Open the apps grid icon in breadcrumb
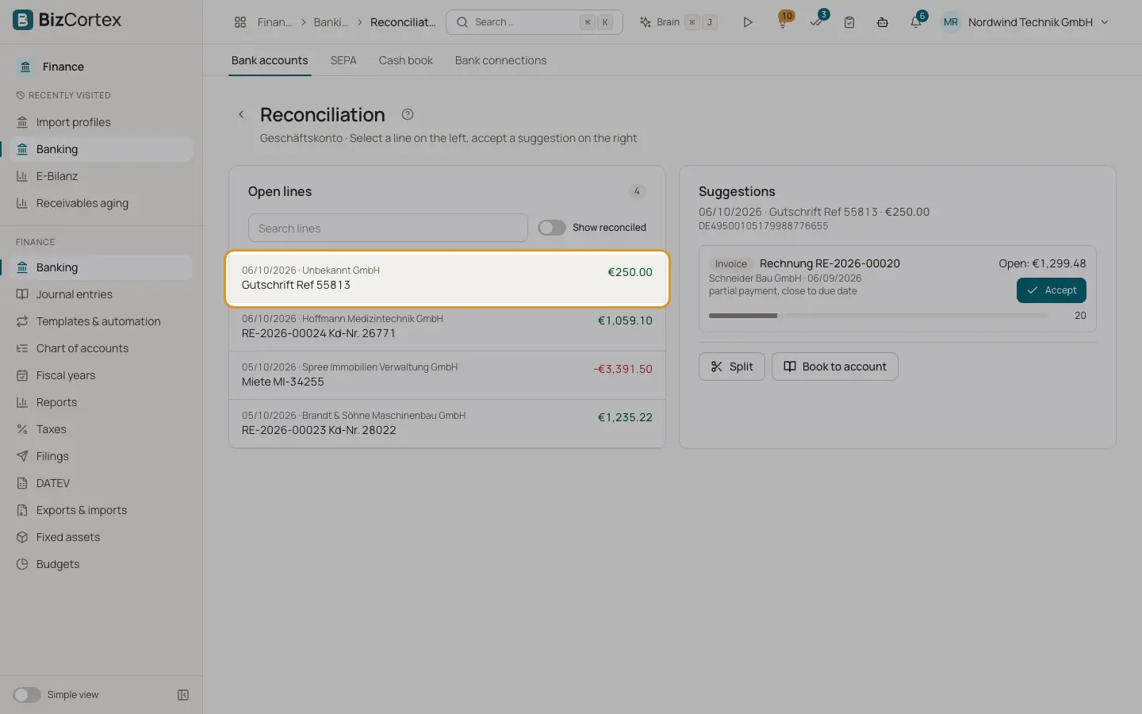This screenshot has width=1142, height=714. coord(240,22)
